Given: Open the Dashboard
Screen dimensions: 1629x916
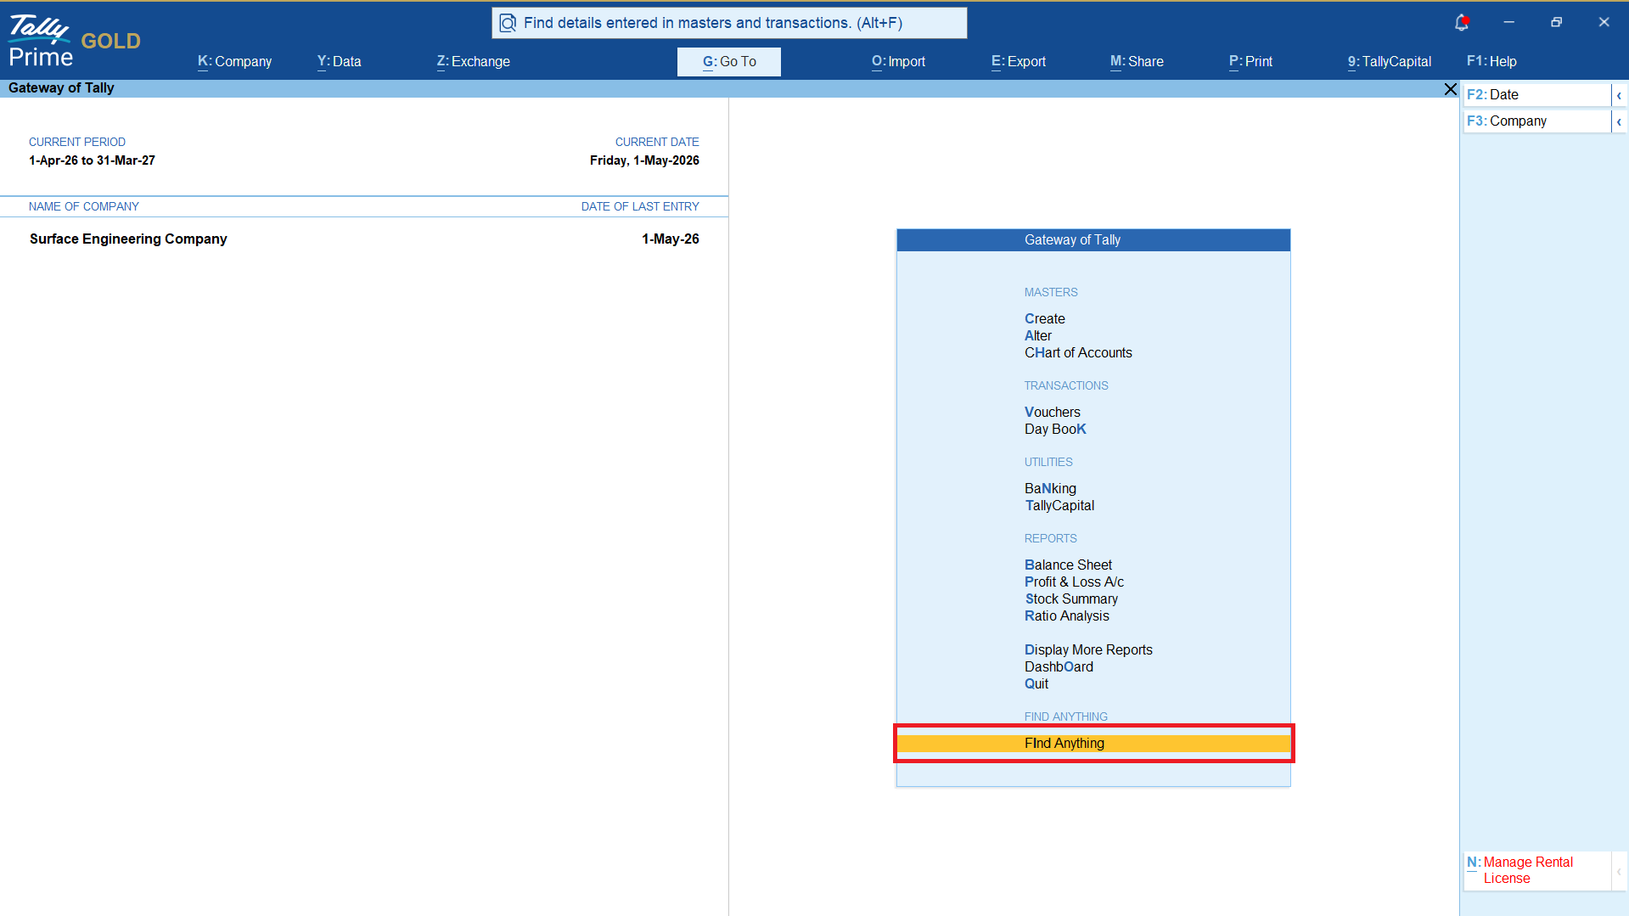Looking at the screenshot, I should pyautogui.click(x=1059, y=667).
